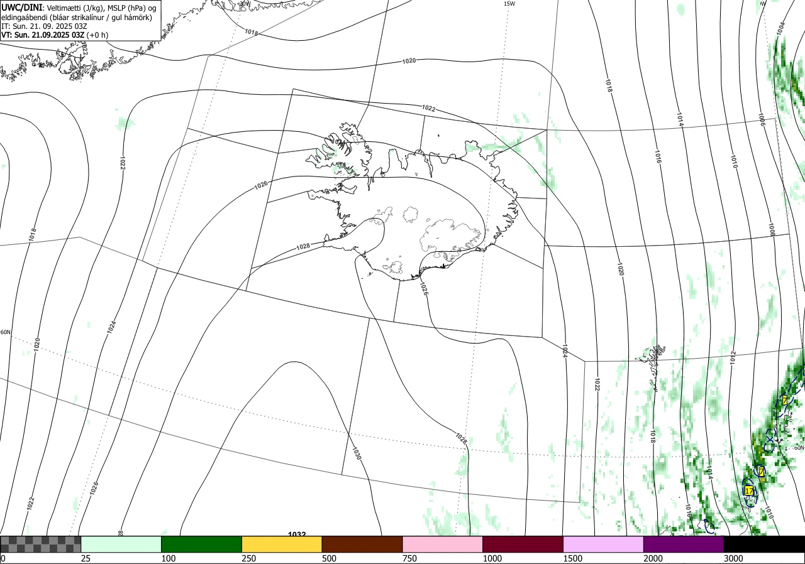The width and height of the screenshot is (805, 564).
Task: Click the 'eldingaábendi (bláar strikalínur' description line
Action: click(76, 17)
